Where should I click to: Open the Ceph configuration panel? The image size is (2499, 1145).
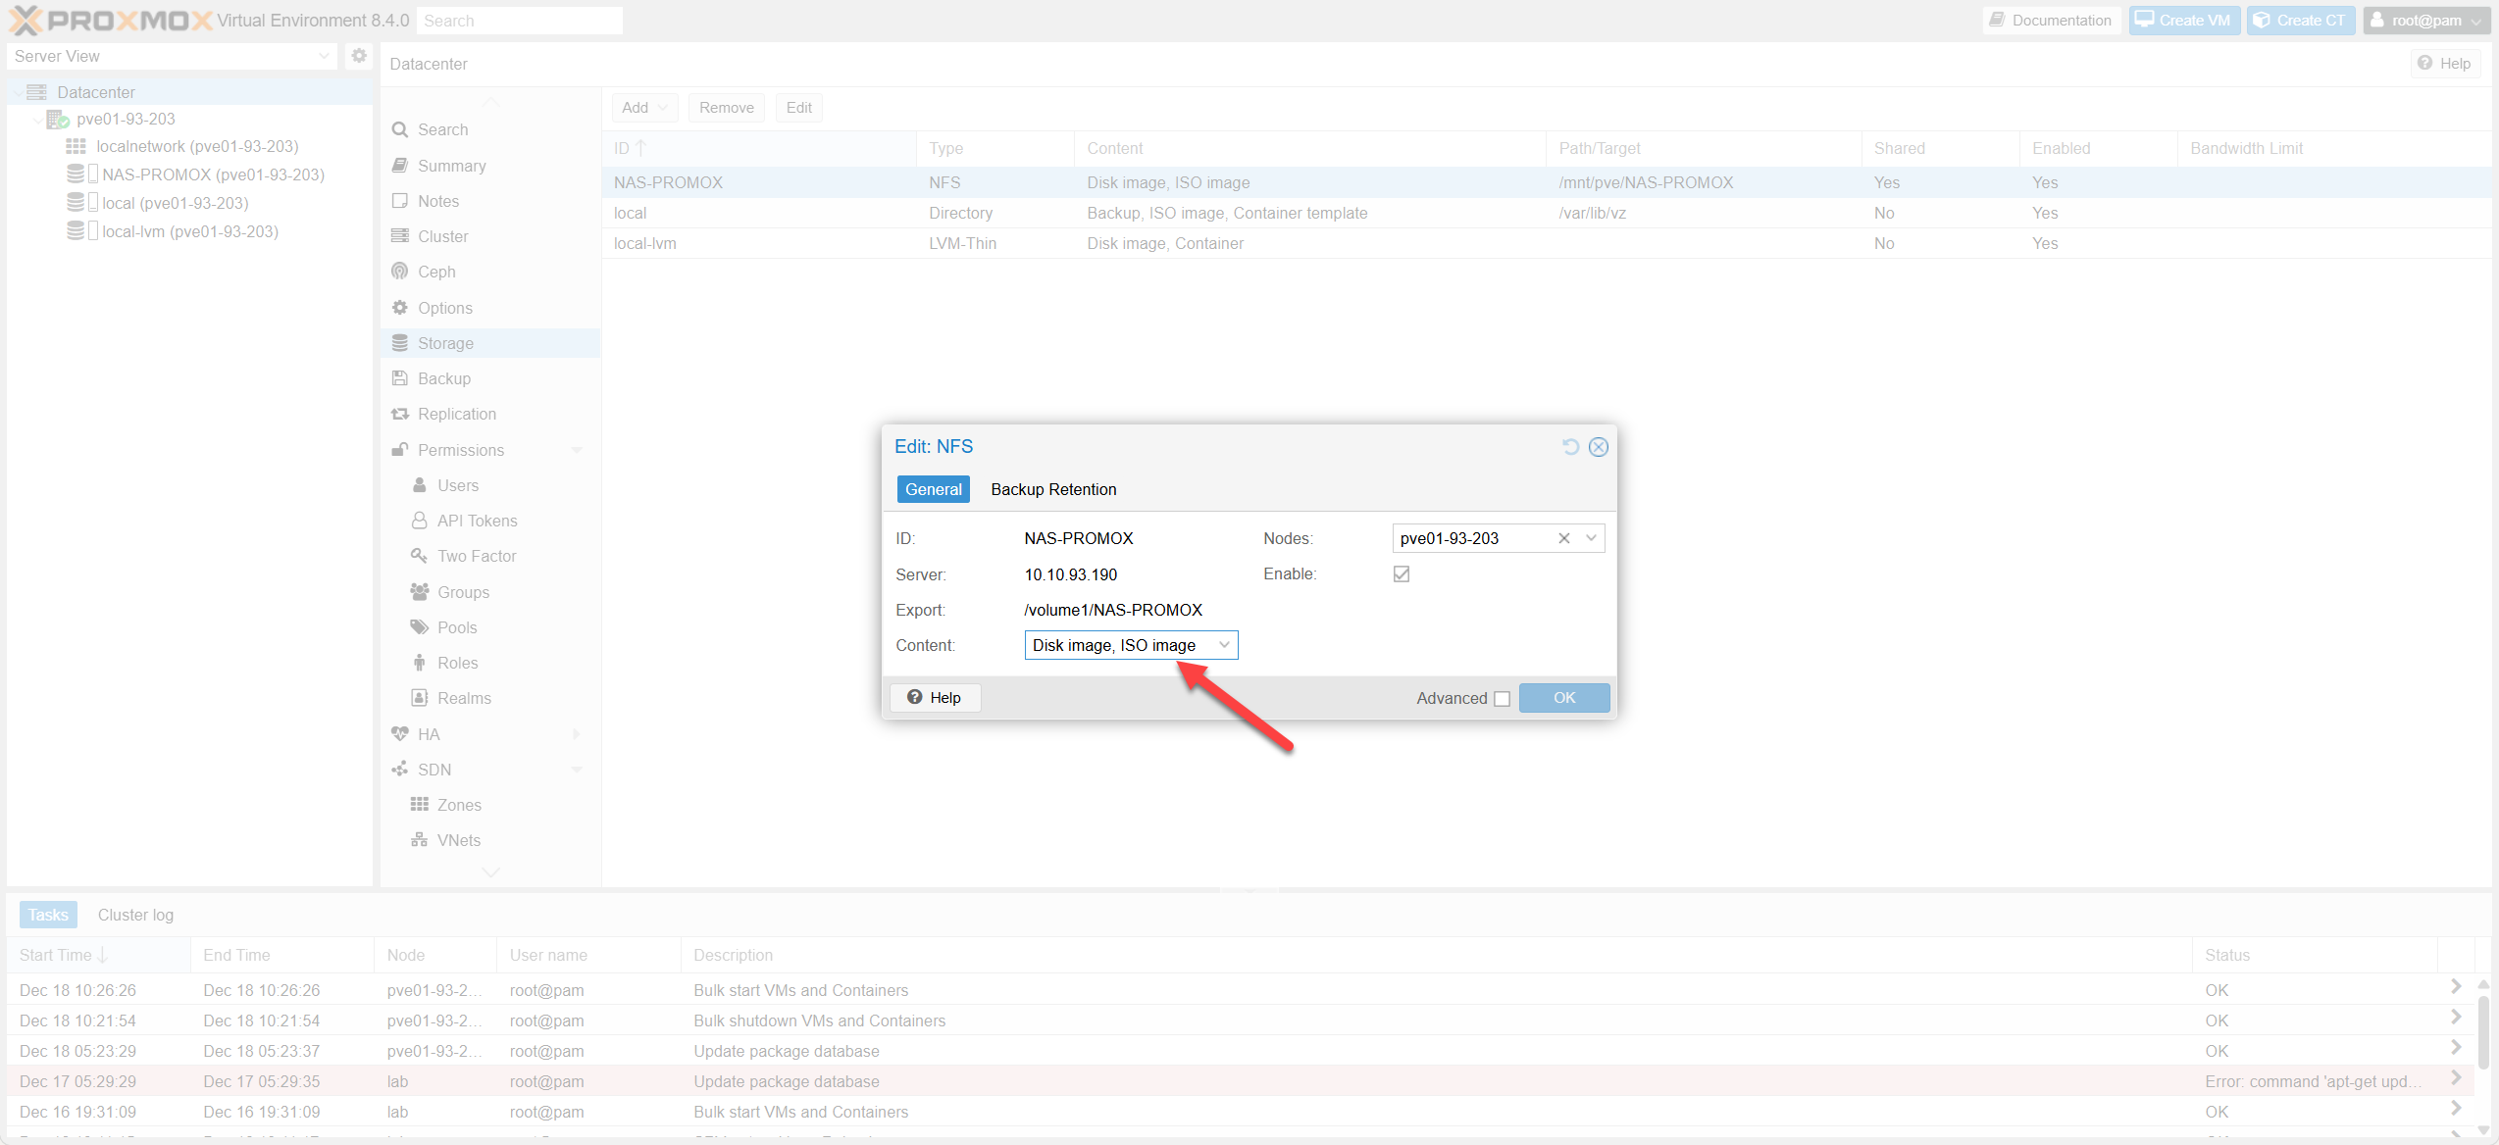(435, 272)
